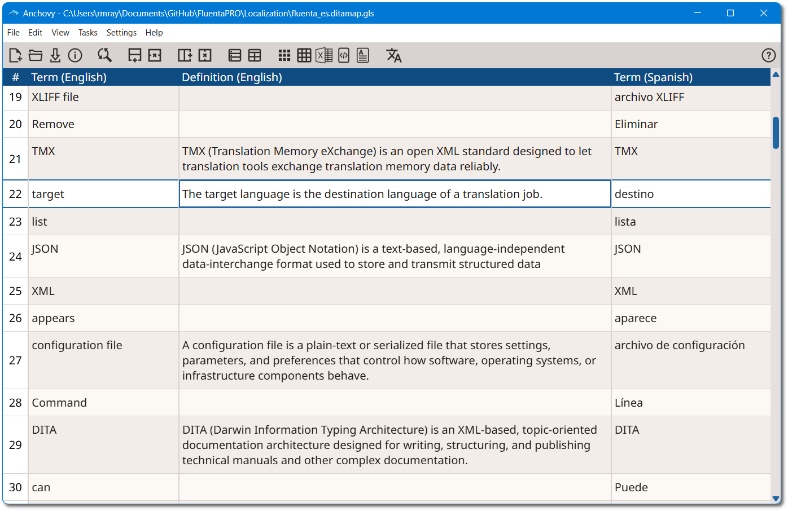This screenshot has width=788, height=511.
Task: Click the delete row toolbar icon
Action: point(155,55)
